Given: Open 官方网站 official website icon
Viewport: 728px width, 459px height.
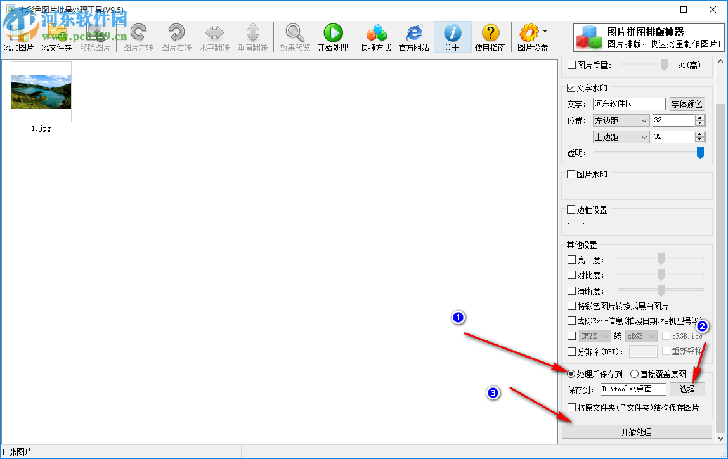Looking at the screenshot, I should click(413, 37).
